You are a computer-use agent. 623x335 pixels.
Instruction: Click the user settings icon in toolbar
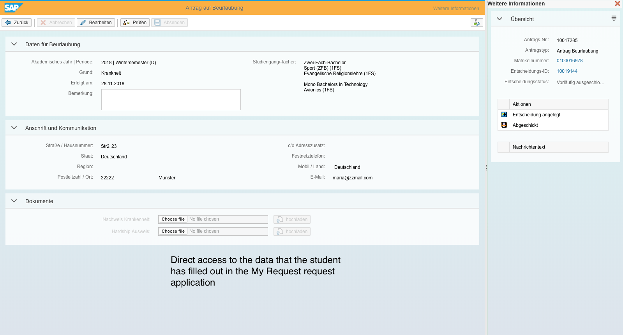click(x=477, y=23)
